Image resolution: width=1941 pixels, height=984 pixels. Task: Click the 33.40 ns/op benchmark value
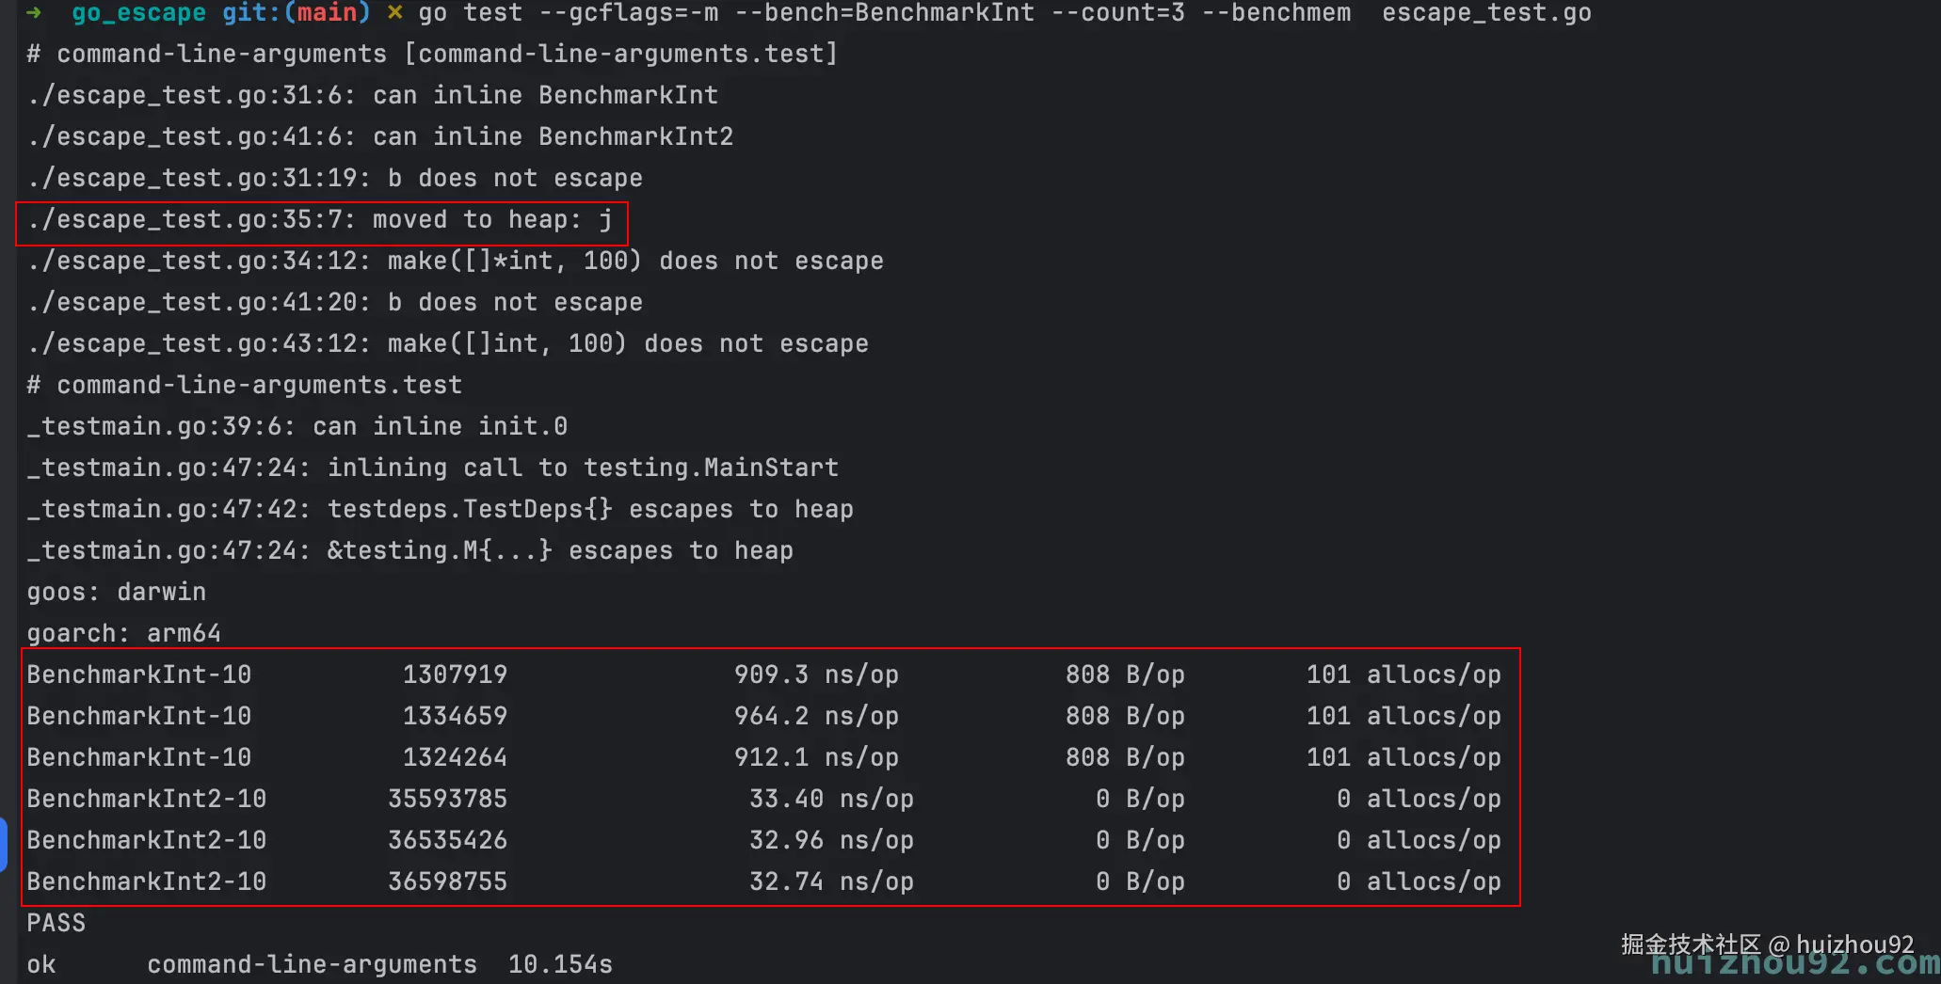point(830,799)
